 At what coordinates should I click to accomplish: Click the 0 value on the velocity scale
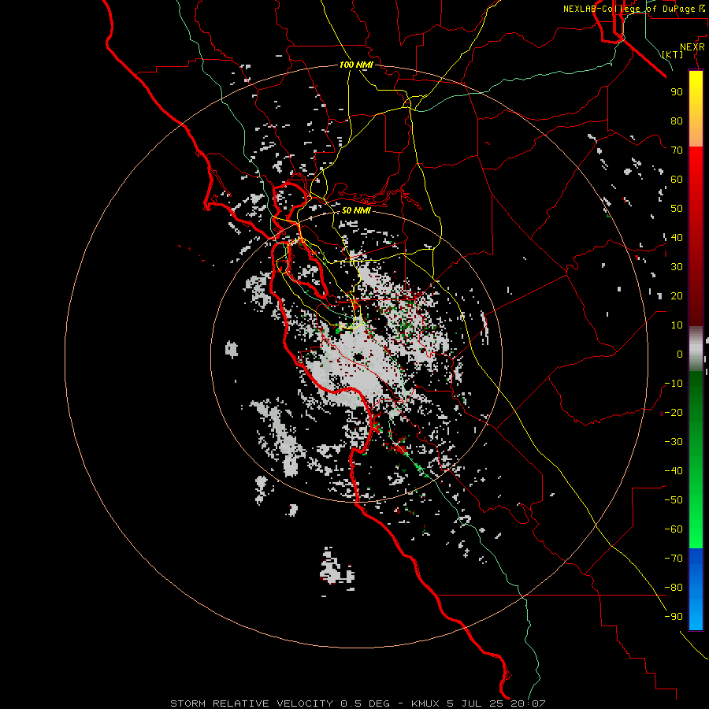[680, 354]
